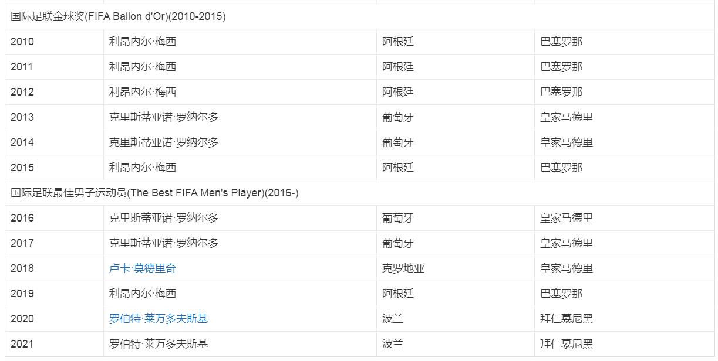
Task: Open the blue 罗伯特·莱万多夫斯基 link in 2020 row
Action: coord(158,319)
